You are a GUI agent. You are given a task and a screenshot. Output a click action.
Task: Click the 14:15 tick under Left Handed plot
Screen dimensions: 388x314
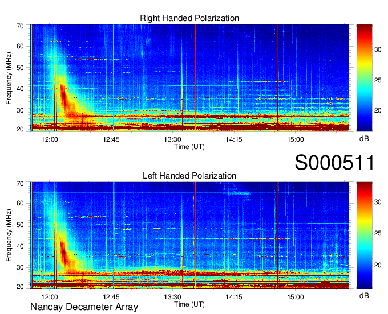pos(234,297)
